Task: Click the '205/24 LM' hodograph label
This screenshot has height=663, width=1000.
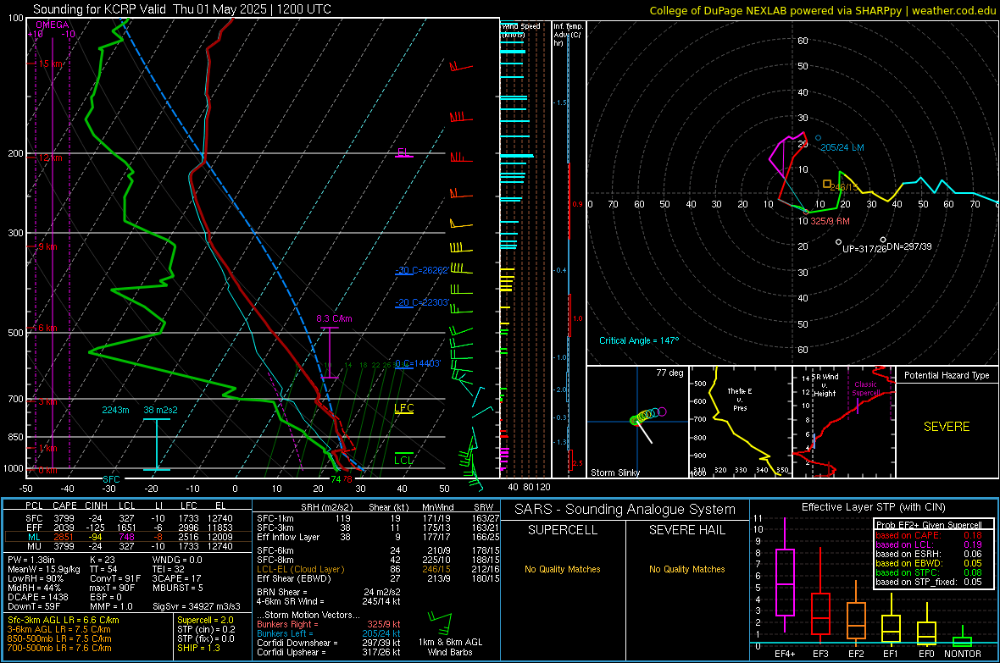Action: [x=842, y=147]
